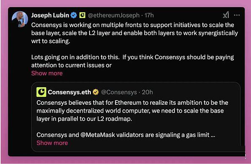Click the second paragraph starting 'Lots going on'

pyautogui.click(x=133, y=61)
